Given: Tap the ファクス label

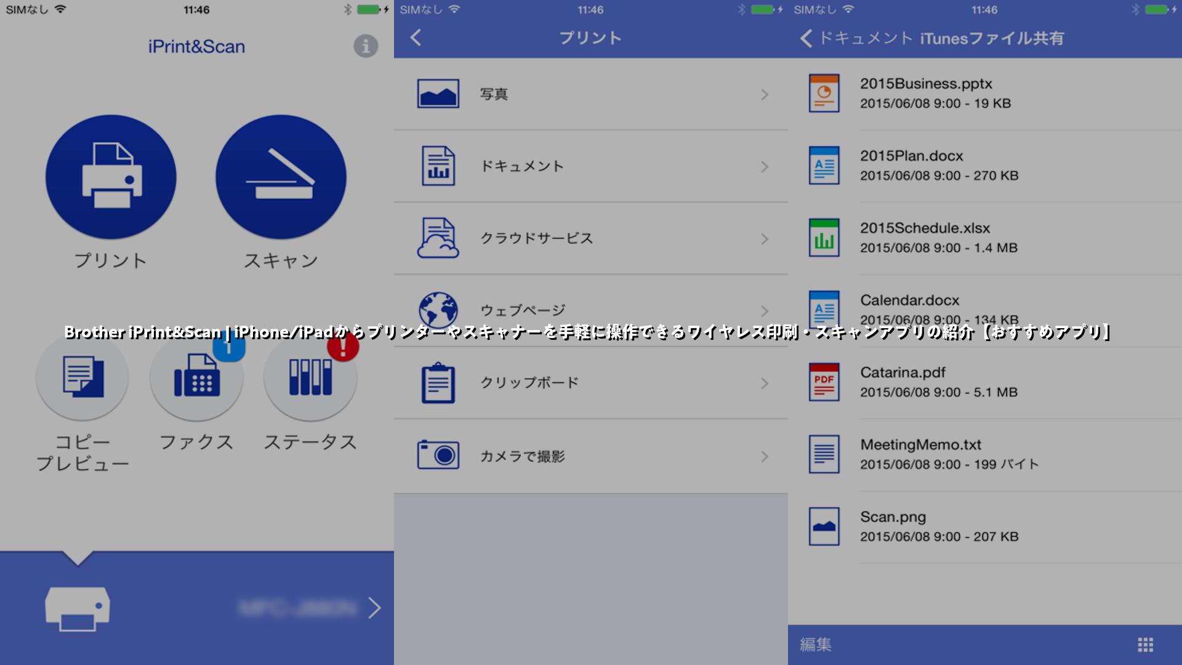Looking at the screenshot, I should tap(196, 442).
